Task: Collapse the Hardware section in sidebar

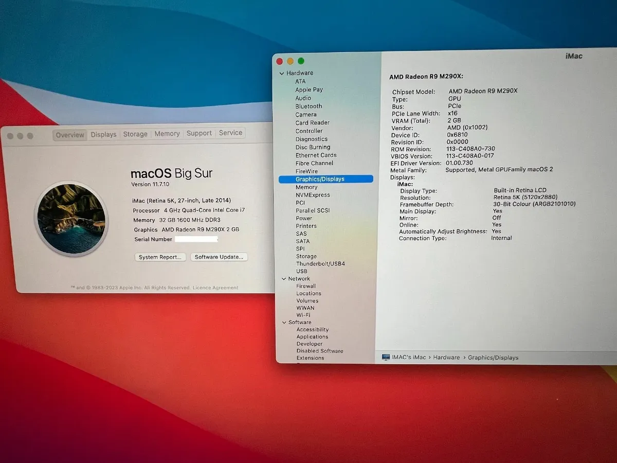Action: tap(282, 74)
